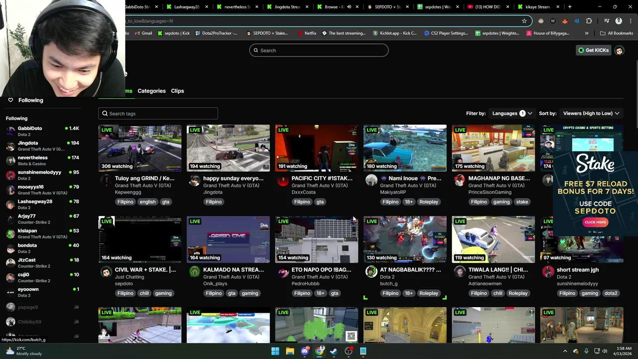Image resolution: width=638 pixels, height=359 pixels.
Task: Open DxxxCosta's avatar beside PACIFIC CITY stream
Action: (283, 180)
